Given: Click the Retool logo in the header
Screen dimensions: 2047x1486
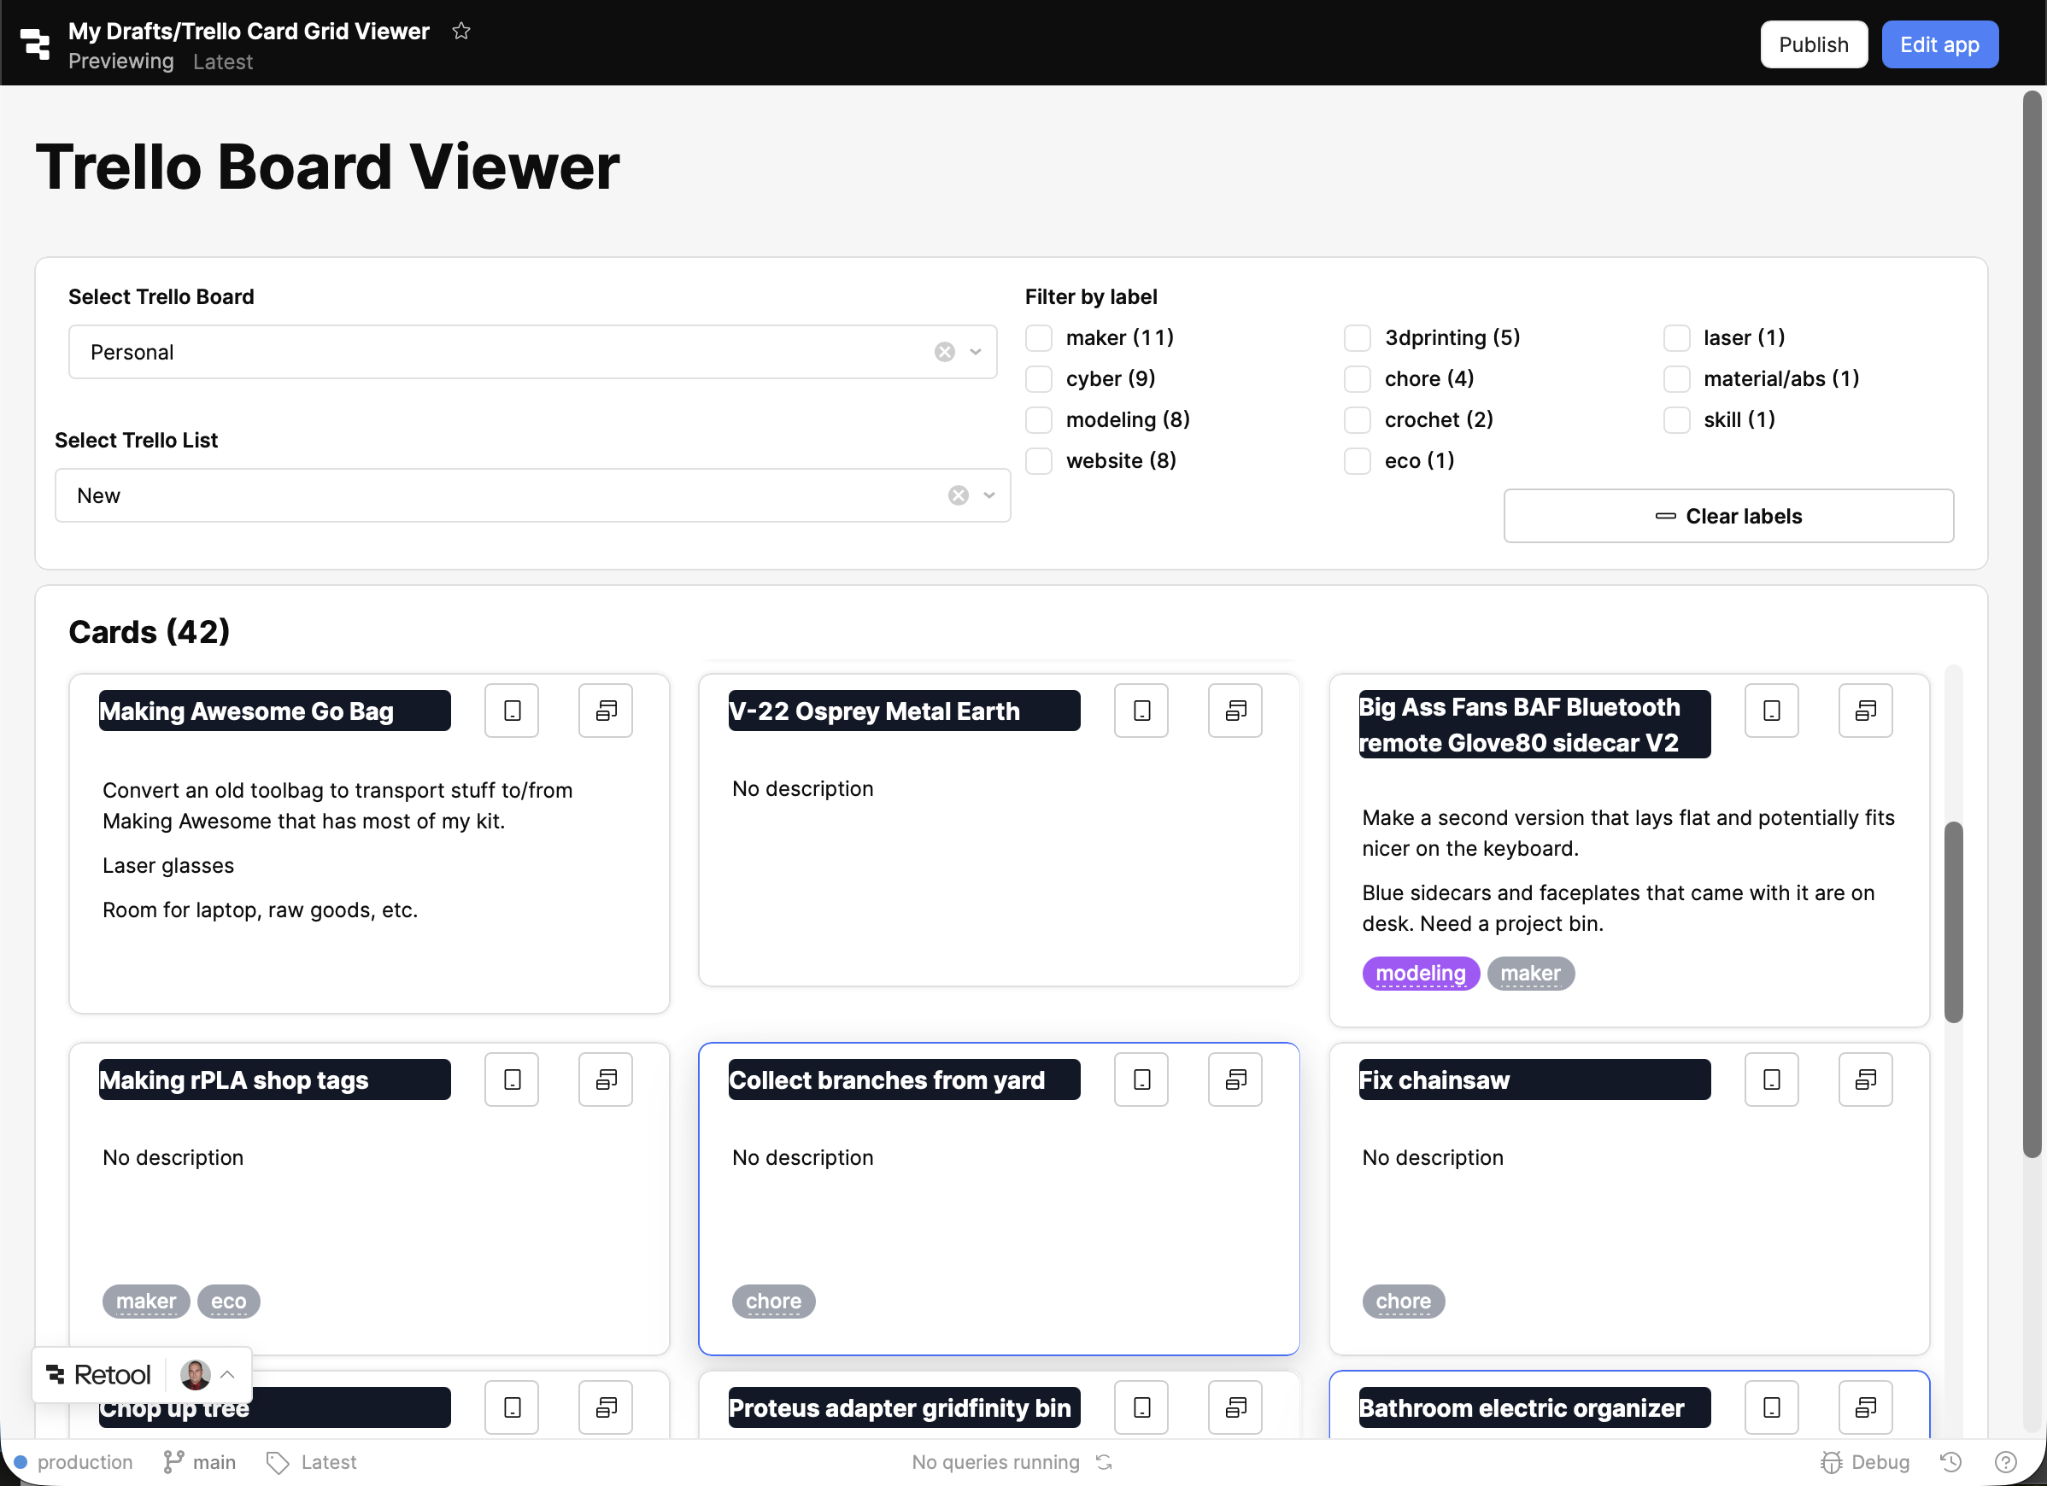Looking at the screenshot, I should (35, 44).
